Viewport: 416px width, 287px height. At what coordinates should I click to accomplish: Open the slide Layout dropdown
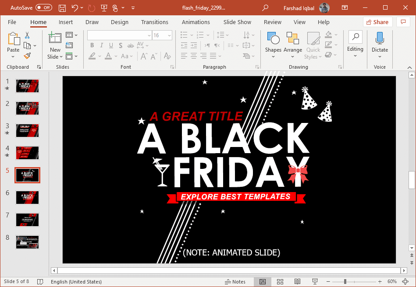pyautogui.click(x=71, y=35)
